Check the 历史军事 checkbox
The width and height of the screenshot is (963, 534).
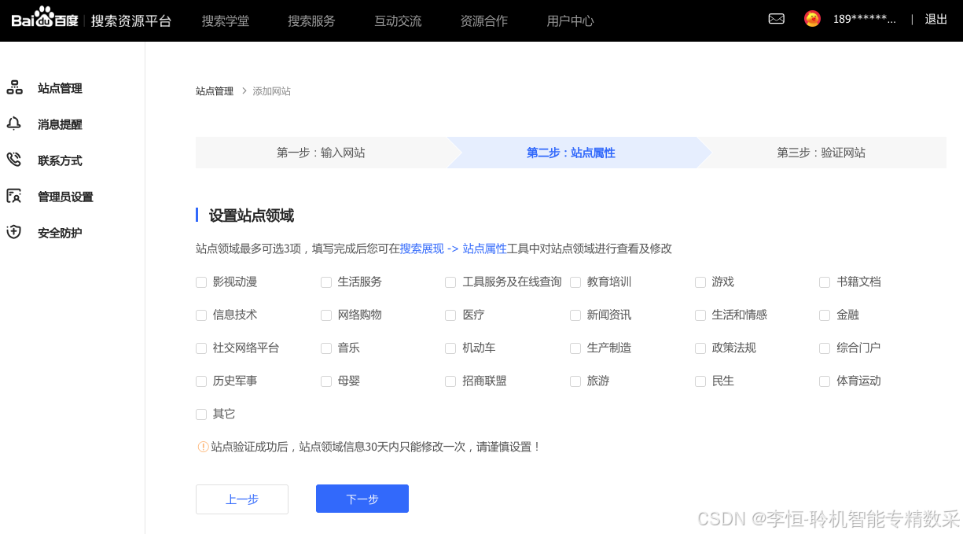[201, 381]
